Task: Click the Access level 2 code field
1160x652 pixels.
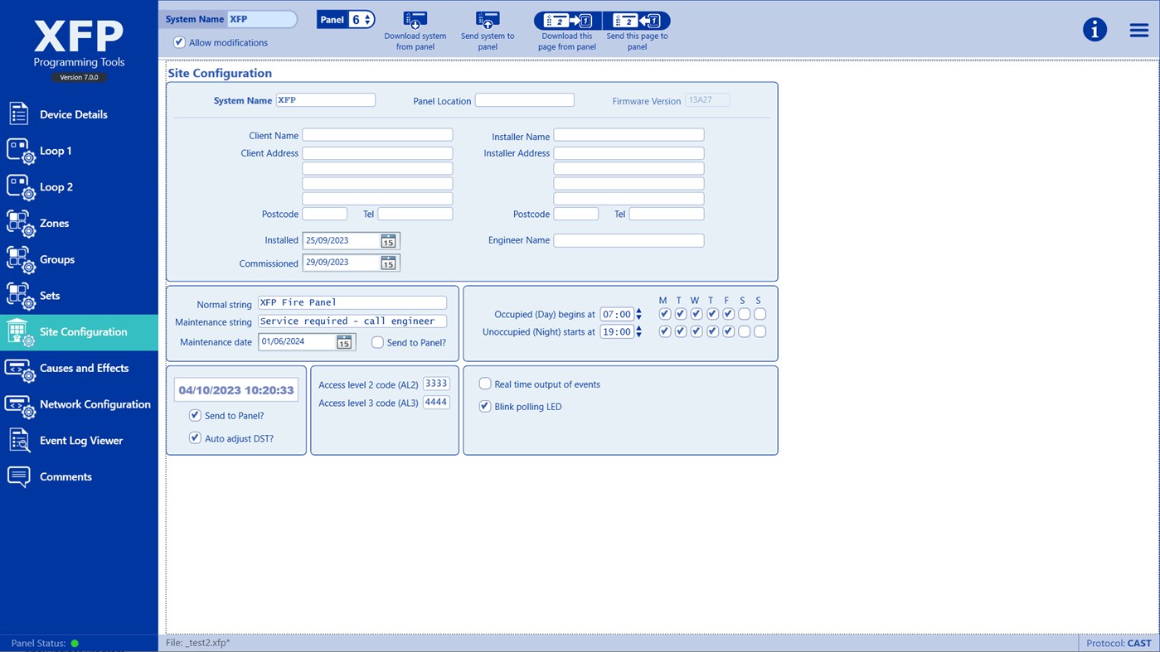Action: coord(435,383)
